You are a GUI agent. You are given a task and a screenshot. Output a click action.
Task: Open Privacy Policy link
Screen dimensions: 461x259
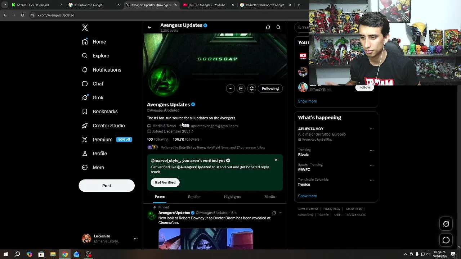click(x=332, y=209)
